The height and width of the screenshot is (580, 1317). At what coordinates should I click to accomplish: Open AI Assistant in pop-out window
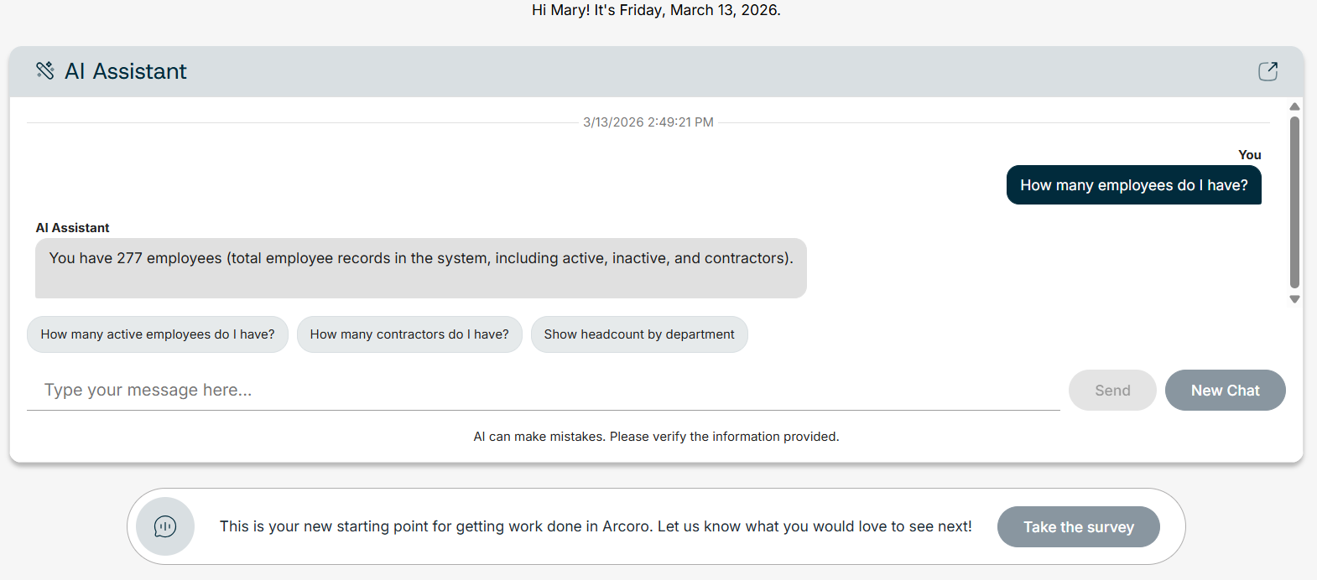pyautogui.click(x=1268, y=71)
